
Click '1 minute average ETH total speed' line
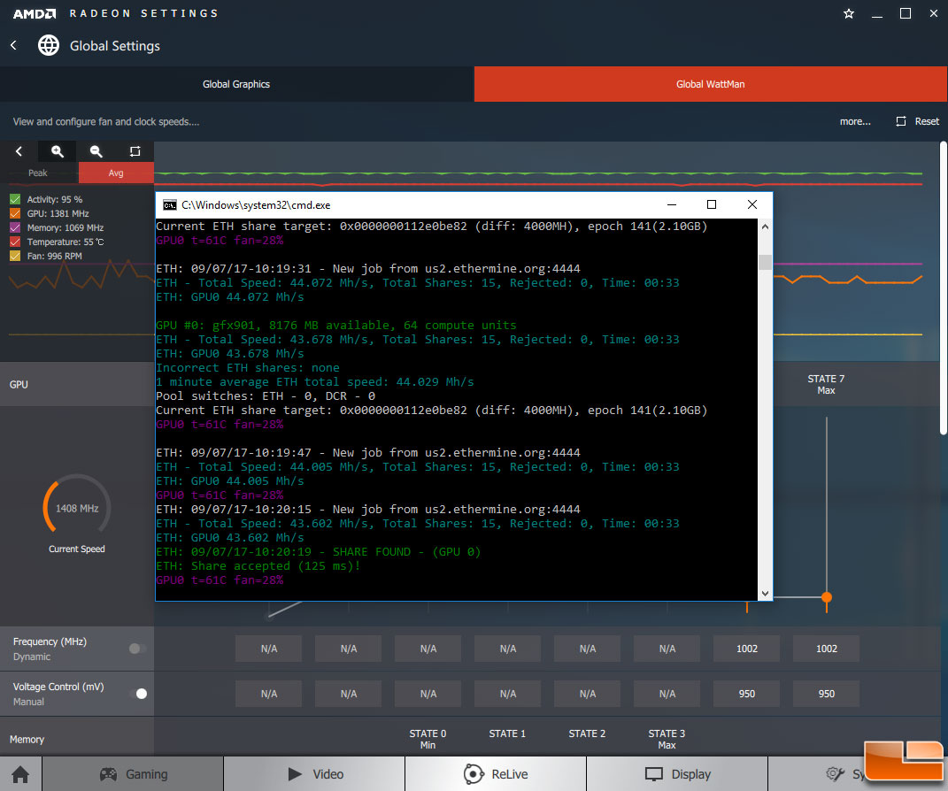[315, 382]
